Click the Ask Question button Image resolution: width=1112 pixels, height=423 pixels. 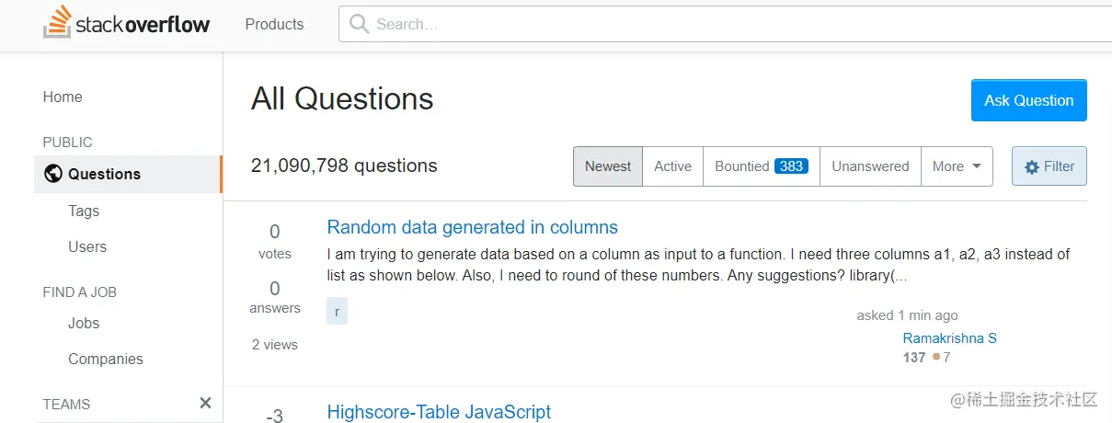(x=1028, y=100)
